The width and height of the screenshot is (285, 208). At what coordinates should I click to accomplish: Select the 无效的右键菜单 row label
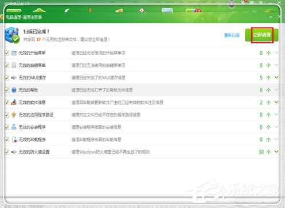click(x=32, y=65)
